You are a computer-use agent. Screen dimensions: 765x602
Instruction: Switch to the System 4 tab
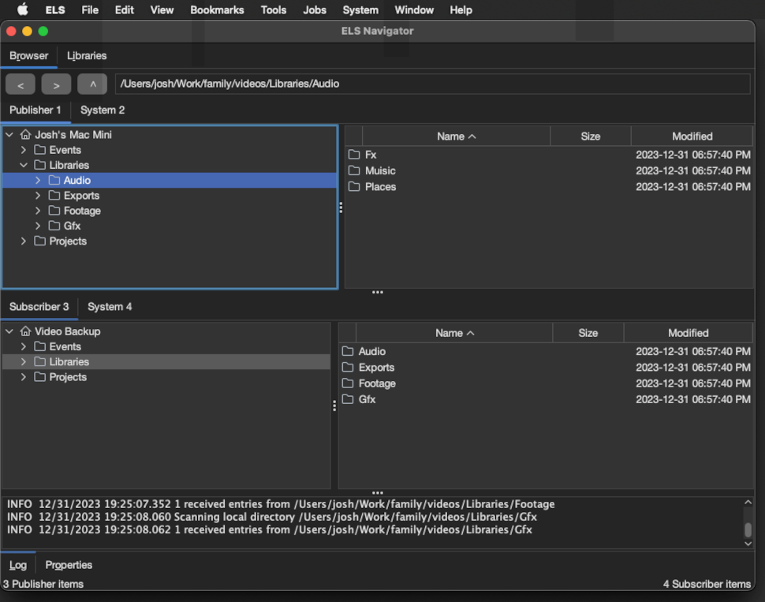[110, 307]
